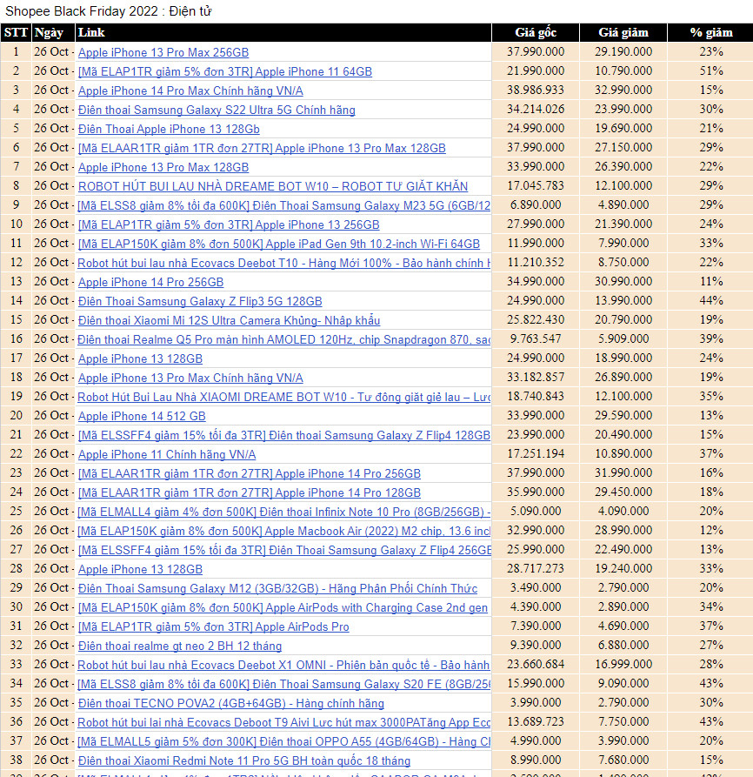The image size is (753, 777).
Task: Open the Realme Q5 Pro AMOLED link
Action: point(283,339)
